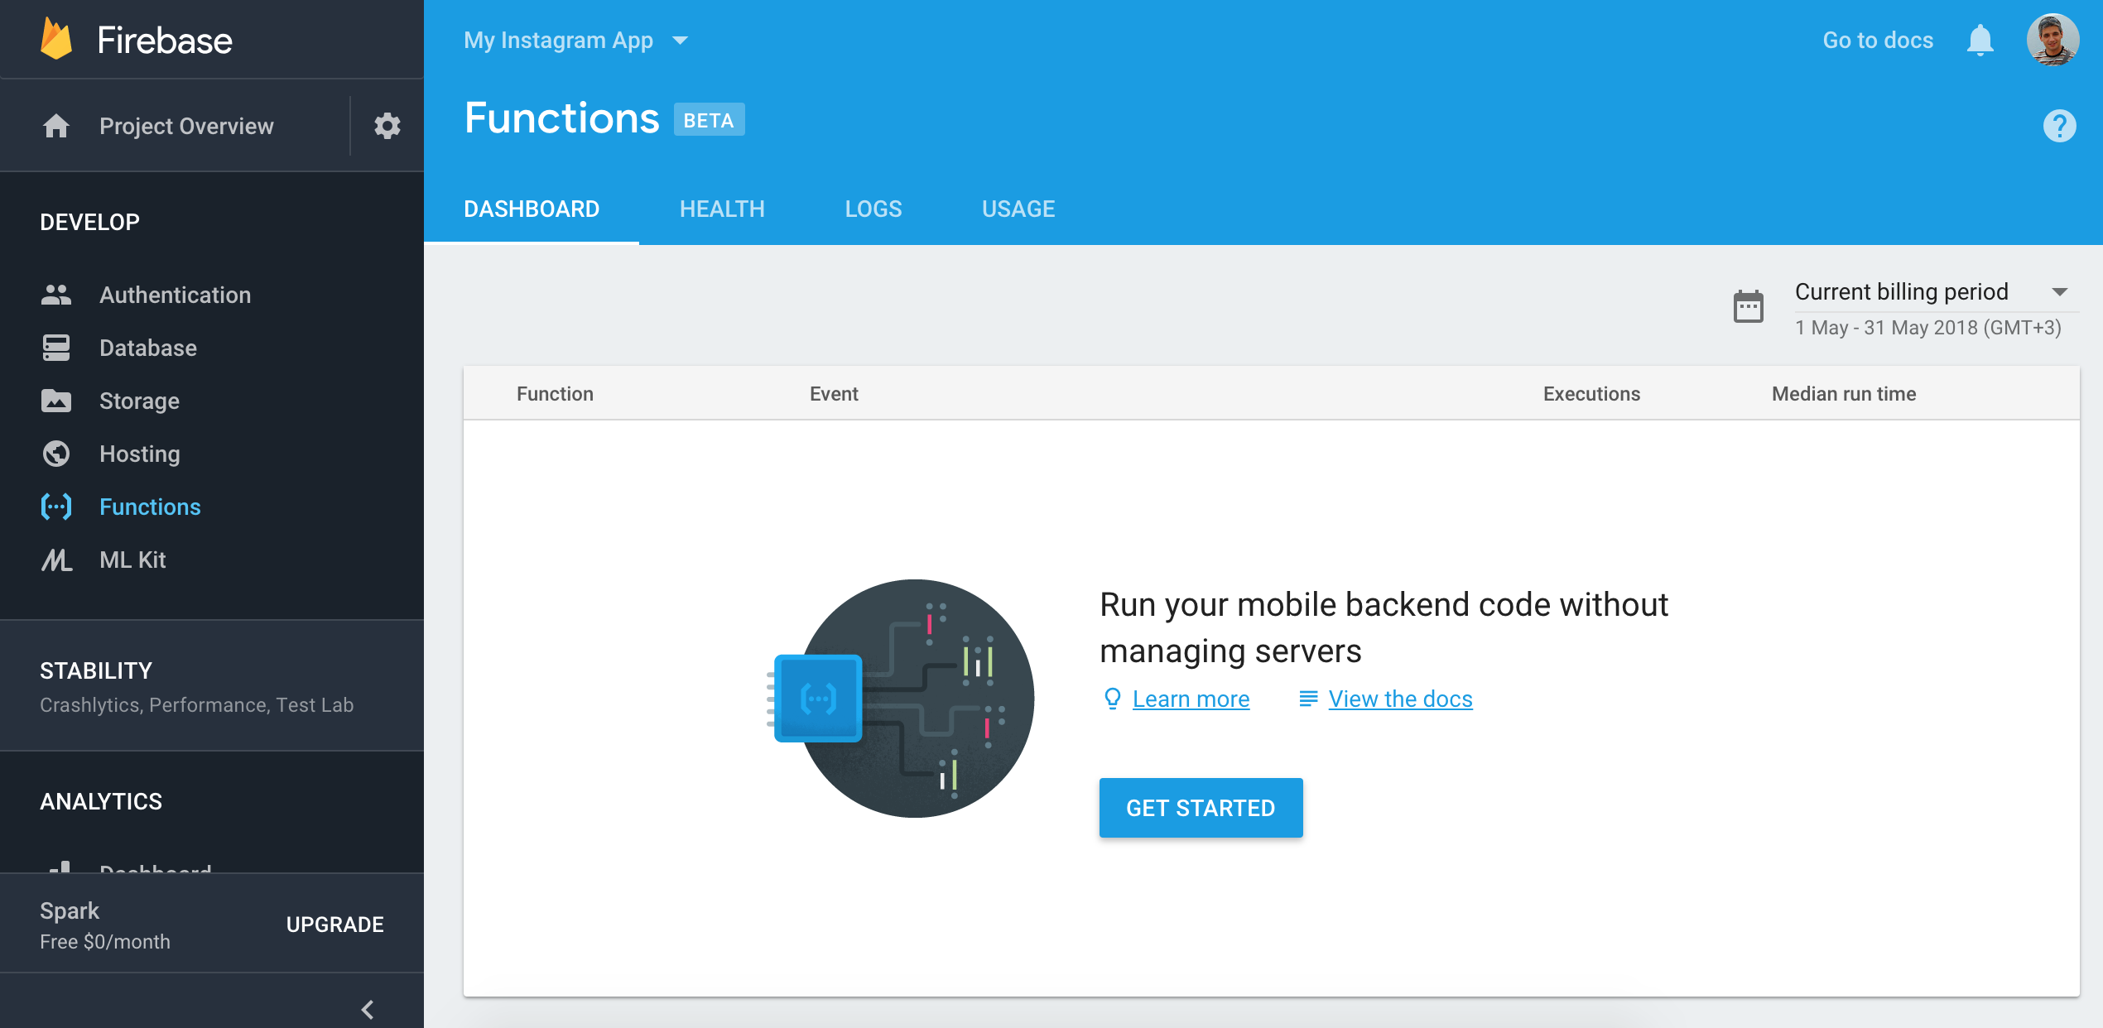Open the My Instagram App project dropdown
Viewport: 2103px width, 1028px height.
(x=576, y=40)
